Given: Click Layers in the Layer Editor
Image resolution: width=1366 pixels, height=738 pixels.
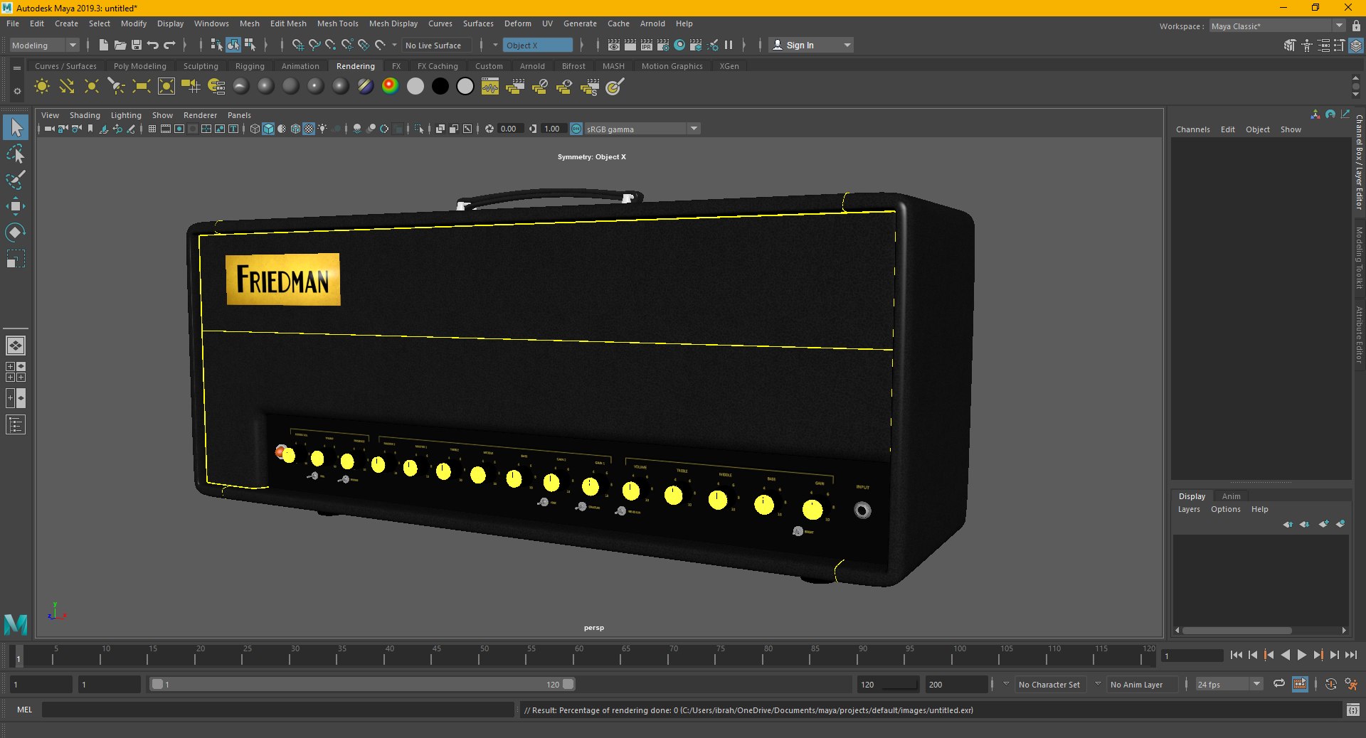Looking at the screenshot, I should 1188,509.
